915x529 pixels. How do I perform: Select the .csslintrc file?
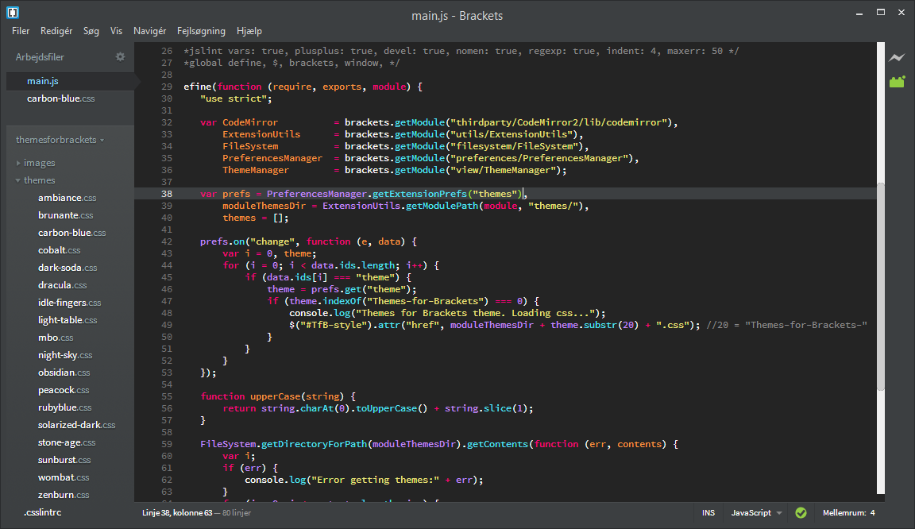[x=42, y=512]
